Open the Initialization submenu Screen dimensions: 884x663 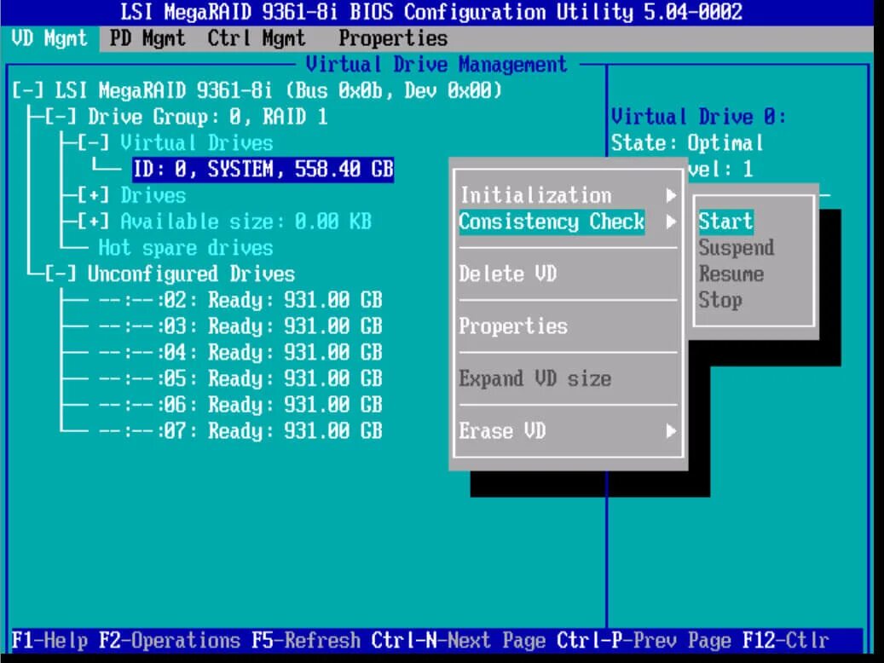point(569,196)
